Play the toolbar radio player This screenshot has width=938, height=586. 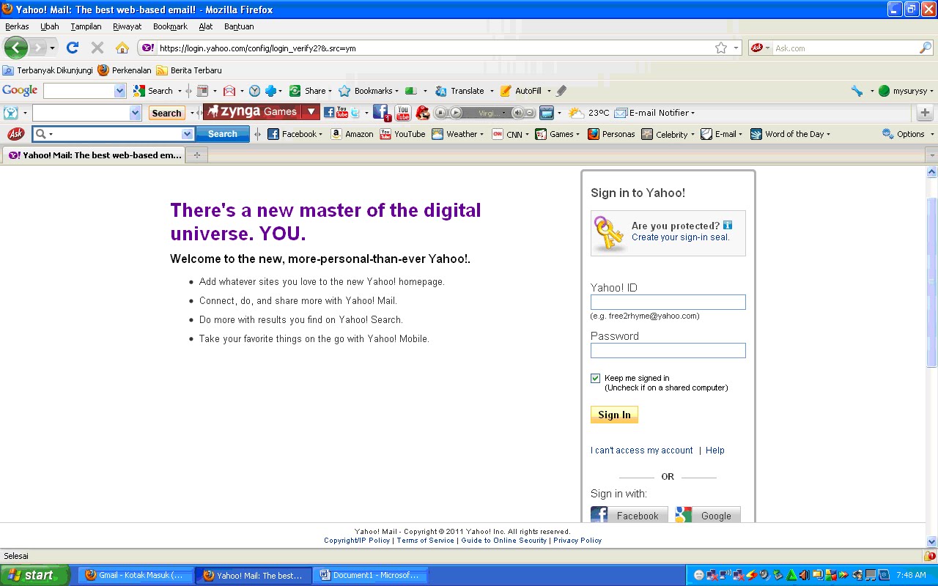click(x=456, y=112)
